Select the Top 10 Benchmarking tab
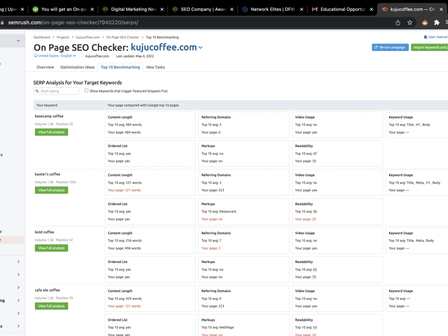448x336 pixels. [120, 67]
